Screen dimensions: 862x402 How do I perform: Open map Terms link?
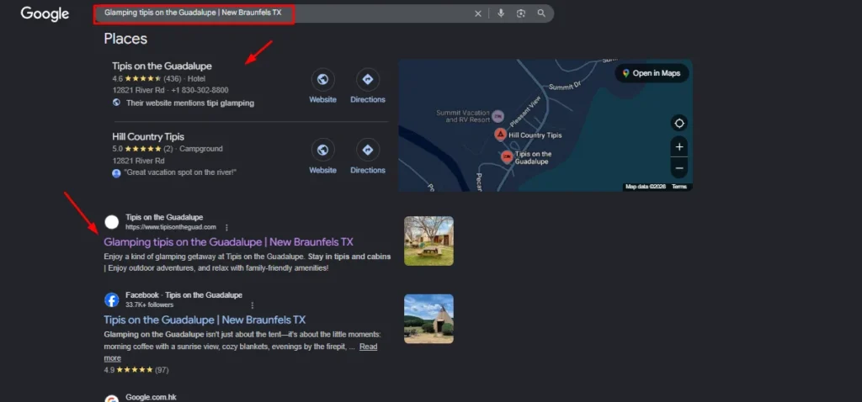(679, 187)
